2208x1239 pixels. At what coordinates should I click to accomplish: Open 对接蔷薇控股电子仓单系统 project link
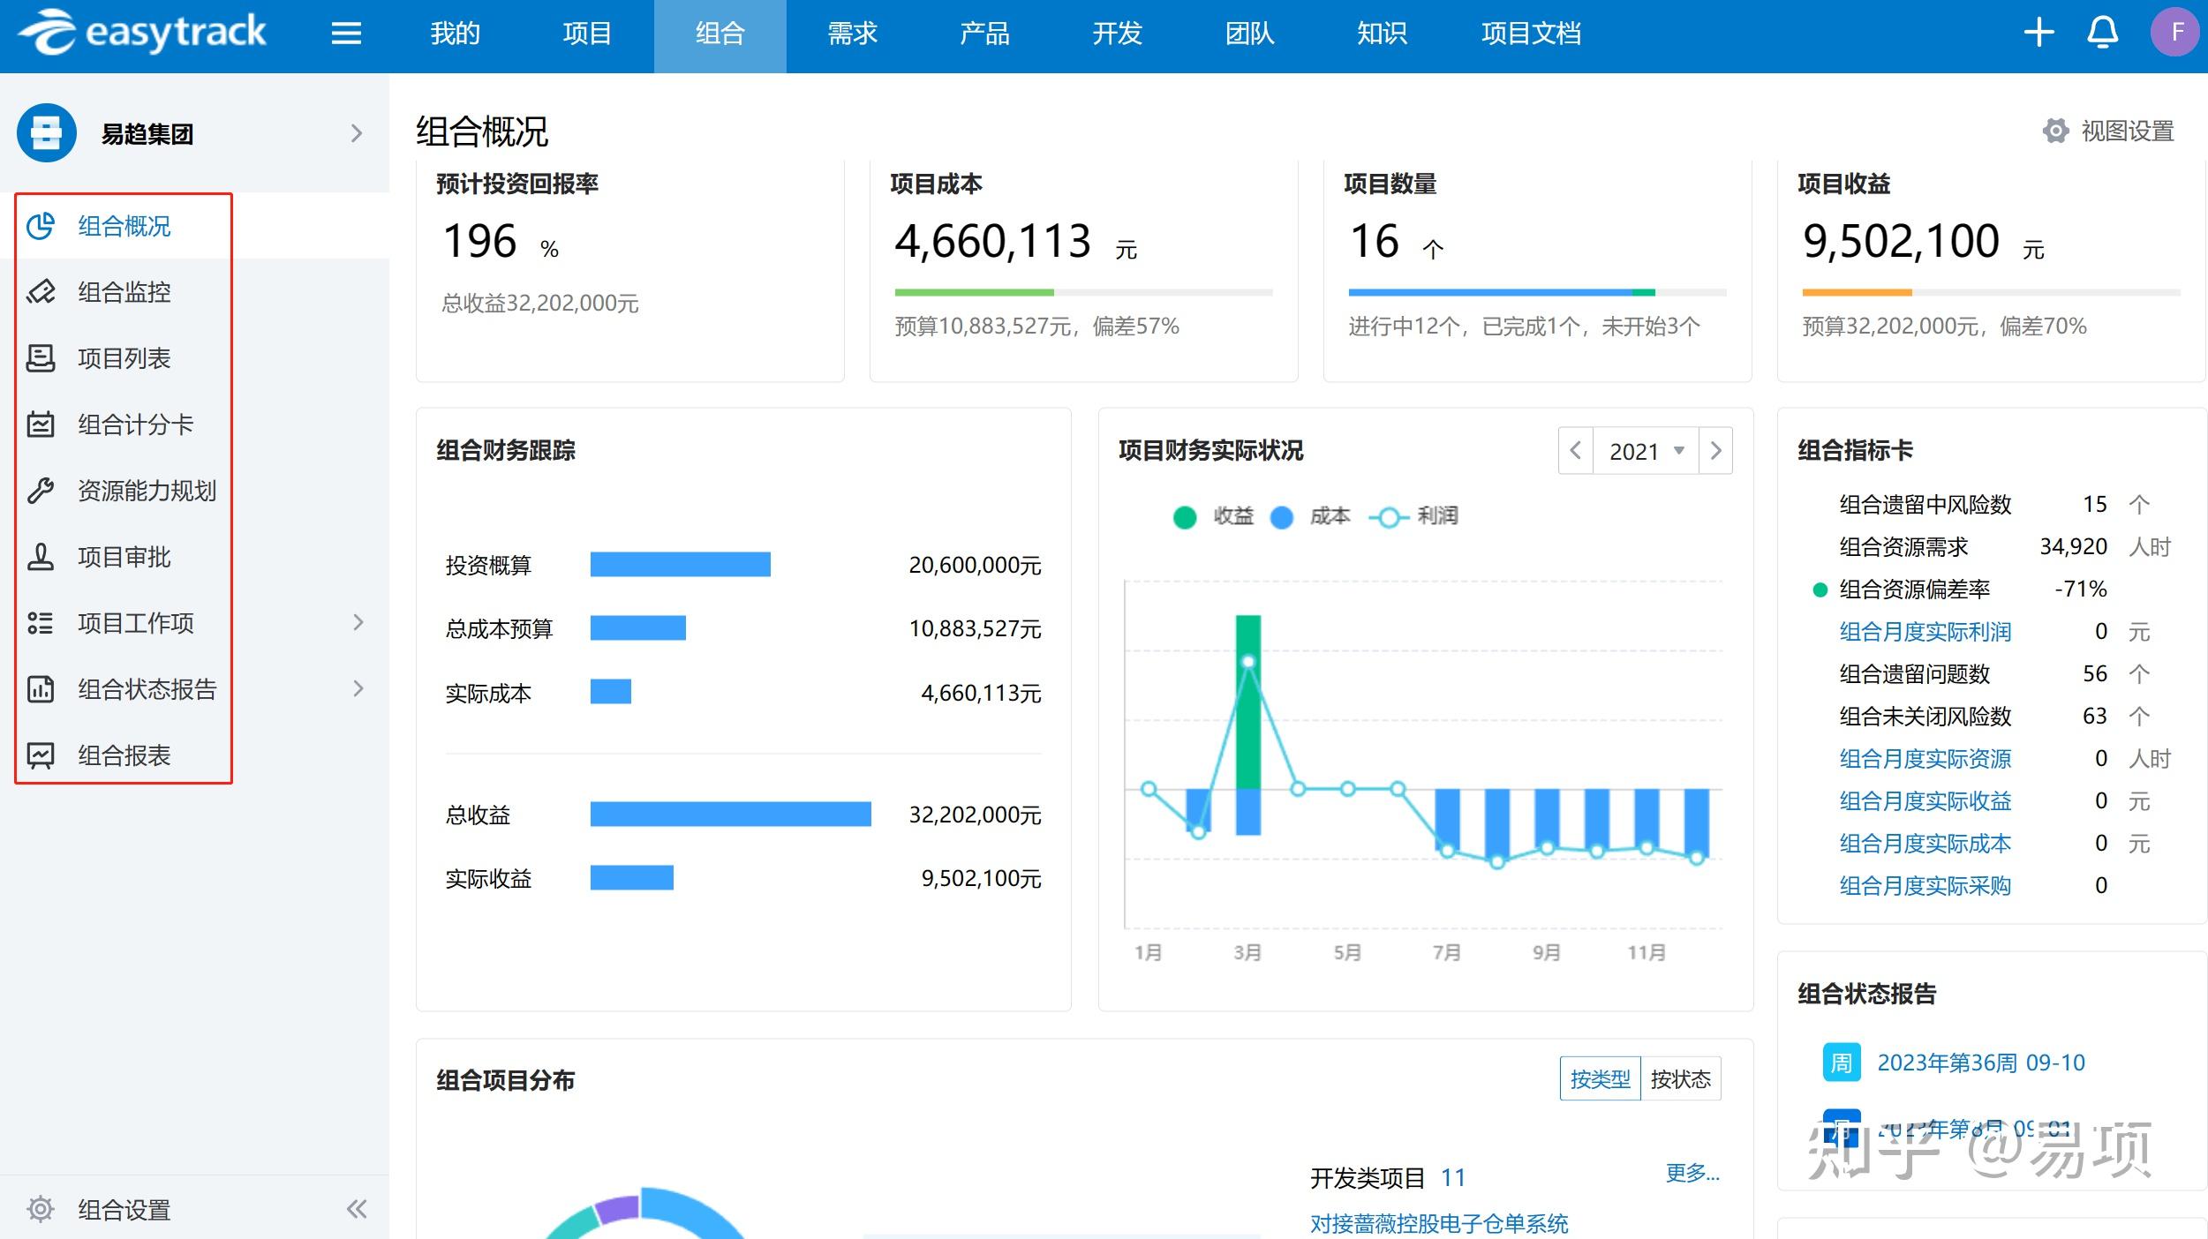(1439, 1224)
